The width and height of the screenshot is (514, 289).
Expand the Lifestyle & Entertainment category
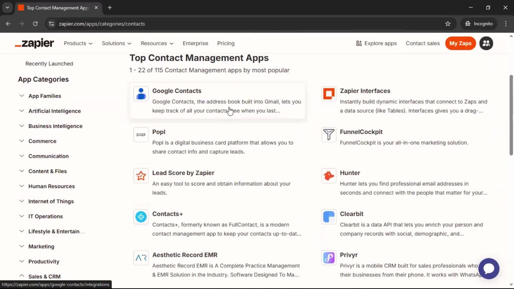[x=52, y=231]
